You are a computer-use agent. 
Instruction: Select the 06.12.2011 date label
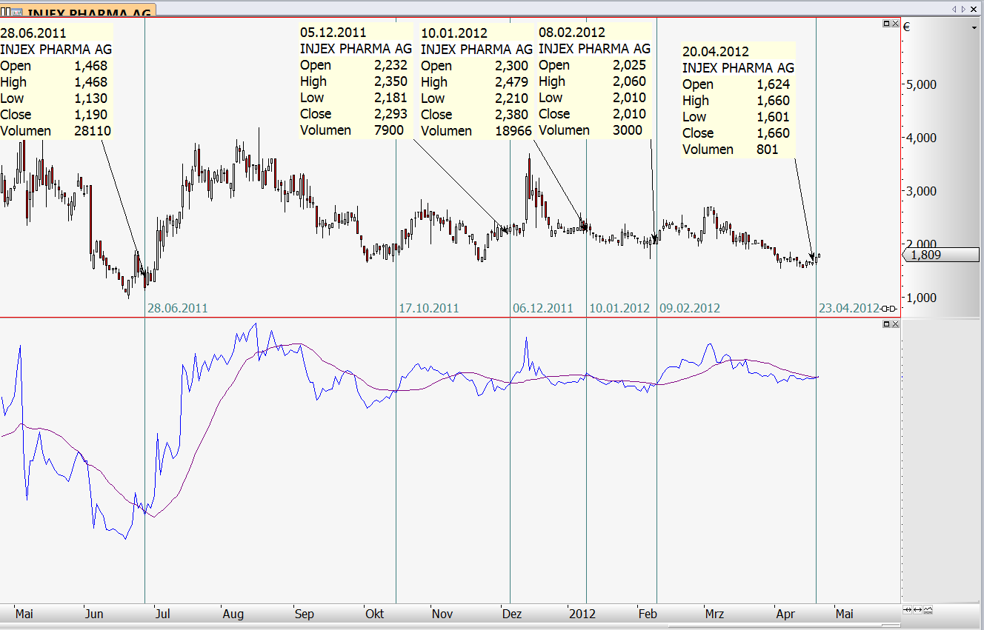click(542, 308)
